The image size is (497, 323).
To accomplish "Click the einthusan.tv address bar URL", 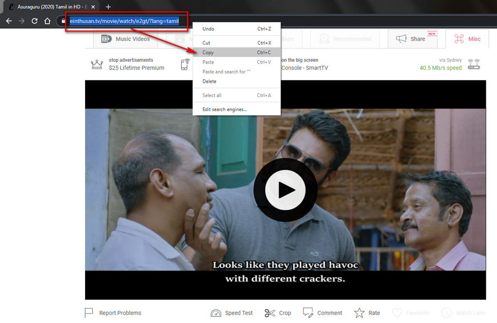I will click(124, 21).
